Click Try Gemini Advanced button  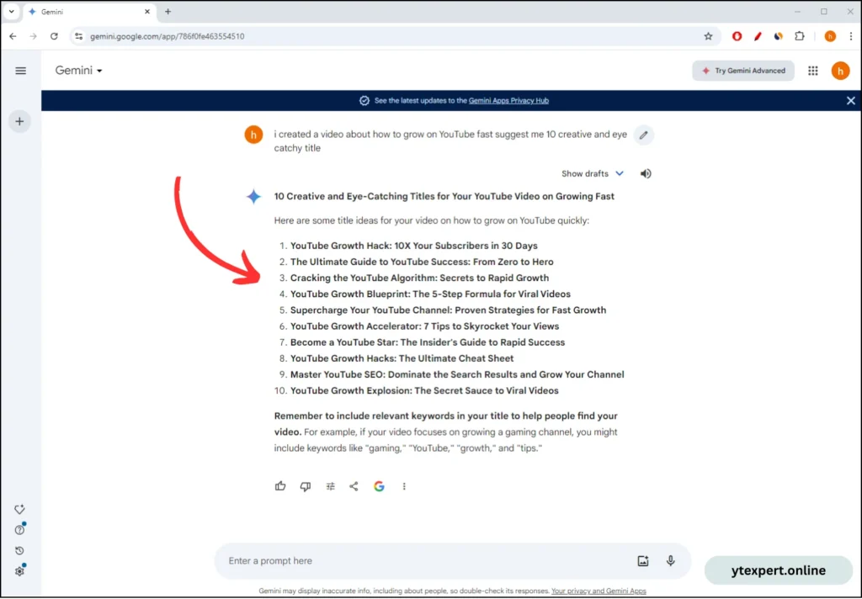(743, 71)
